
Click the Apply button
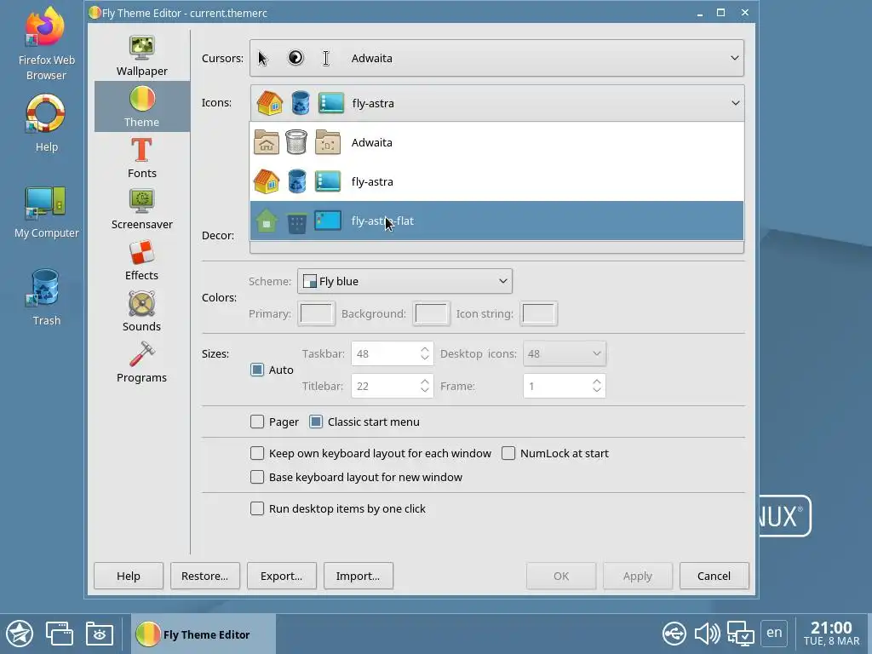tap(637, 577)
